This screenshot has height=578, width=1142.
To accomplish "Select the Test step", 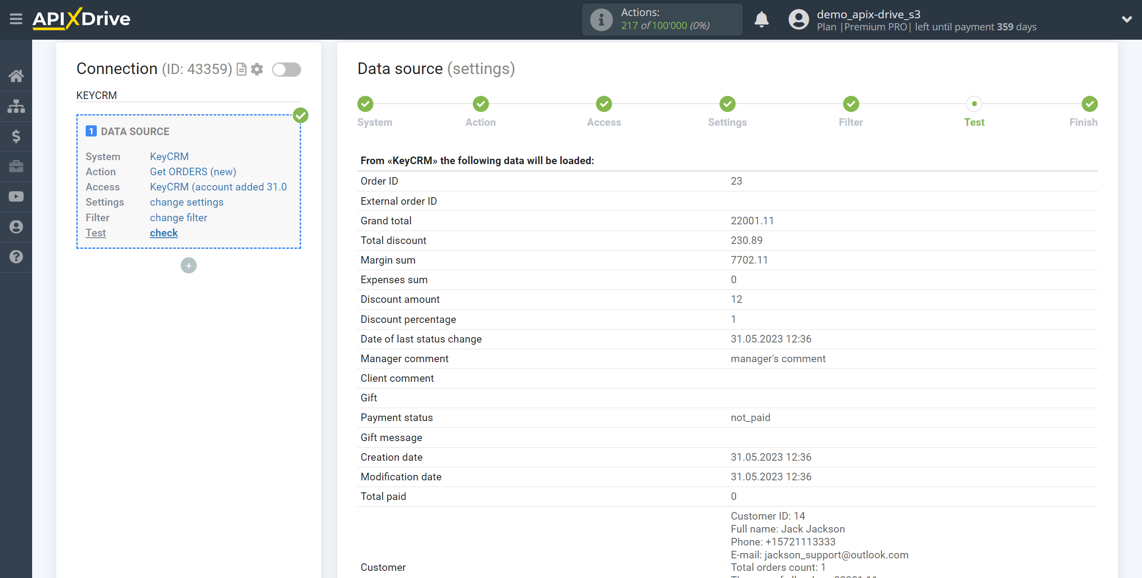I will [974, 122].
